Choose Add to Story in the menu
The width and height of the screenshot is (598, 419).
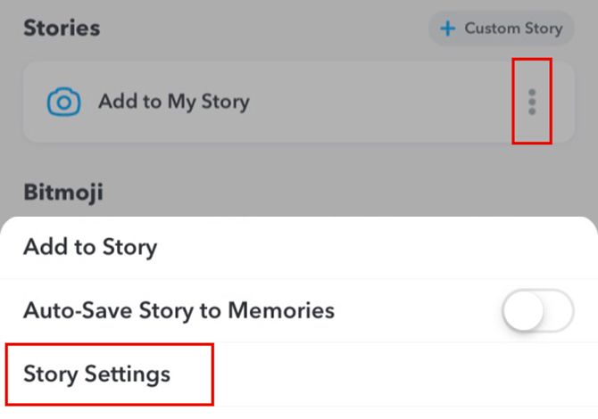90,247
